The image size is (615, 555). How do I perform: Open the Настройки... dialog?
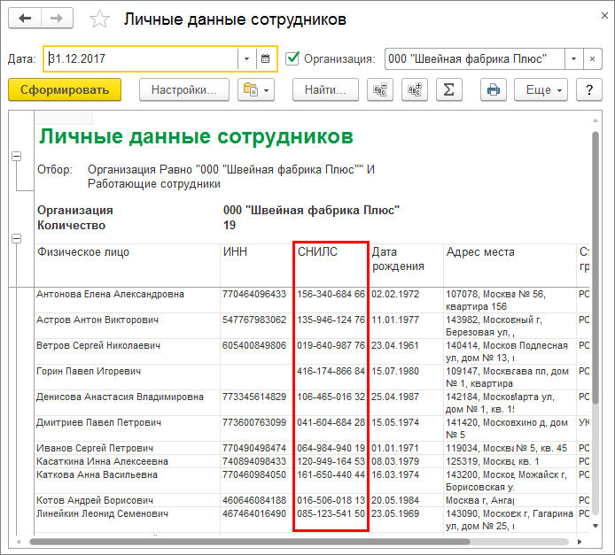[x=184, y=90]
